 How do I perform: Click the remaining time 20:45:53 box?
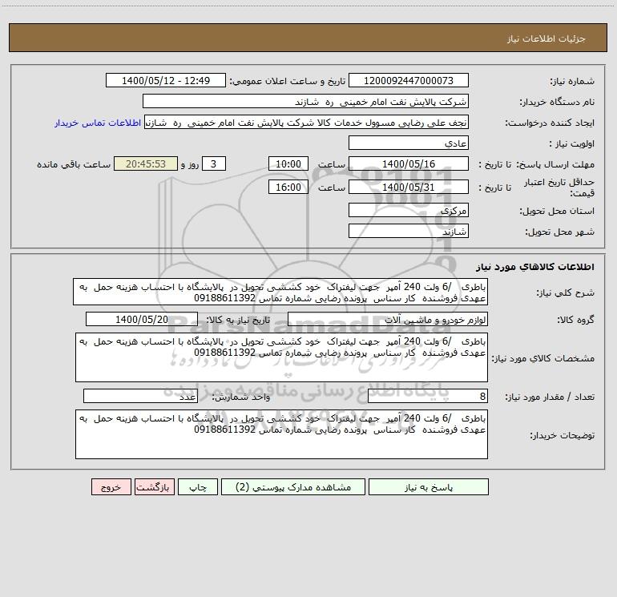click(x=145, y=163)
